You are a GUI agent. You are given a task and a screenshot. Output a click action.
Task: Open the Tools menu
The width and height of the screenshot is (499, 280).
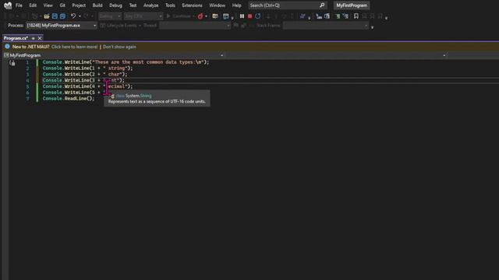(x=170, y=5)
